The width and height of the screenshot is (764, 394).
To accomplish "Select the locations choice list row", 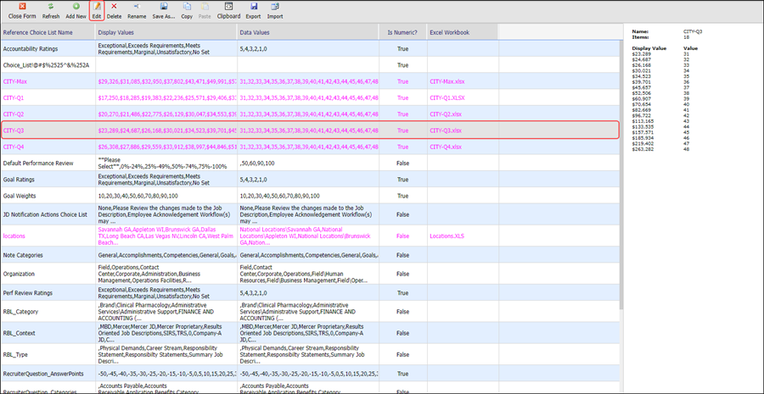I will [14, 236].
